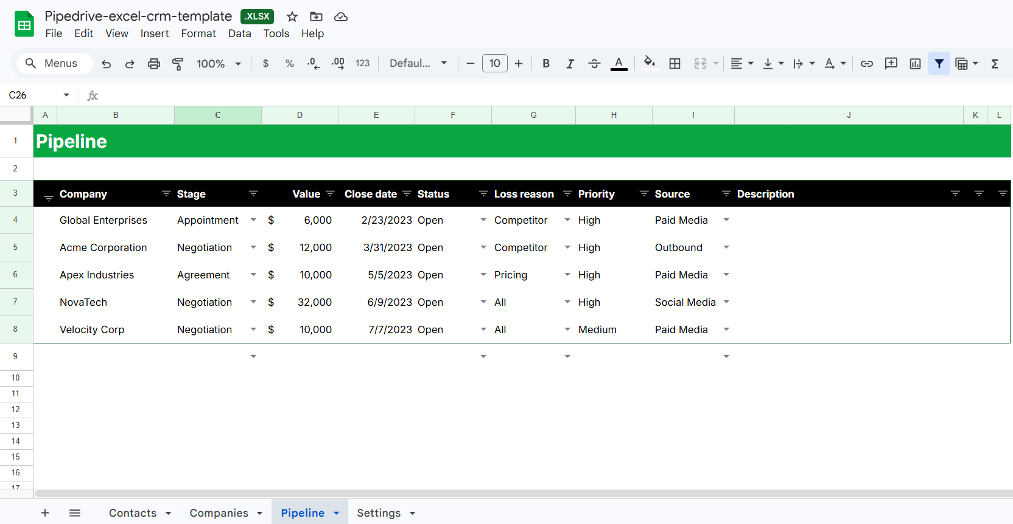This screenshot has height=524, width=1013.
Task: Print the spreadsheet with printer icon
Action: point(154,63)
